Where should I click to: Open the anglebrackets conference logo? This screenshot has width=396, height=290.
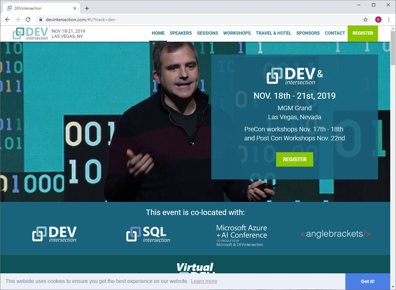pos(336,234)
